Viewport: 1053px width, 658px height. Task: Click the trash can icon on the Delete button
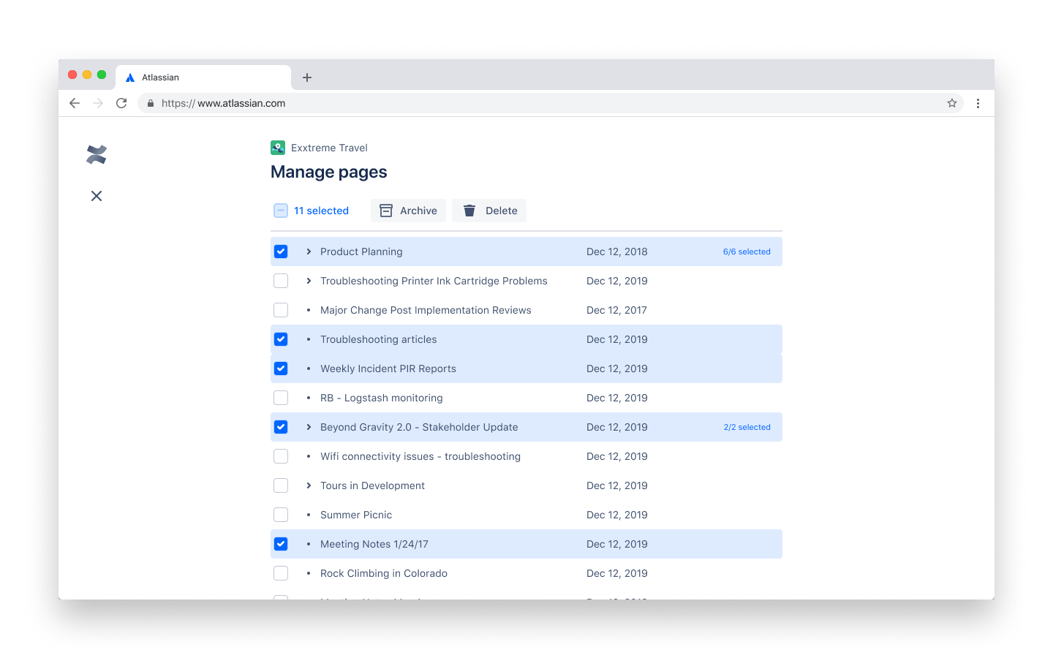[x=469, y=210]
